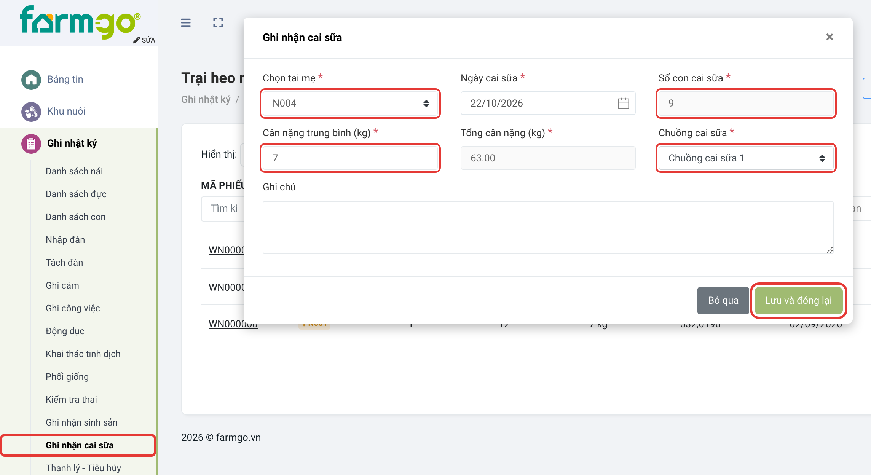
Task: Click the hamburger menu icon
Action: tap(186, 23)
